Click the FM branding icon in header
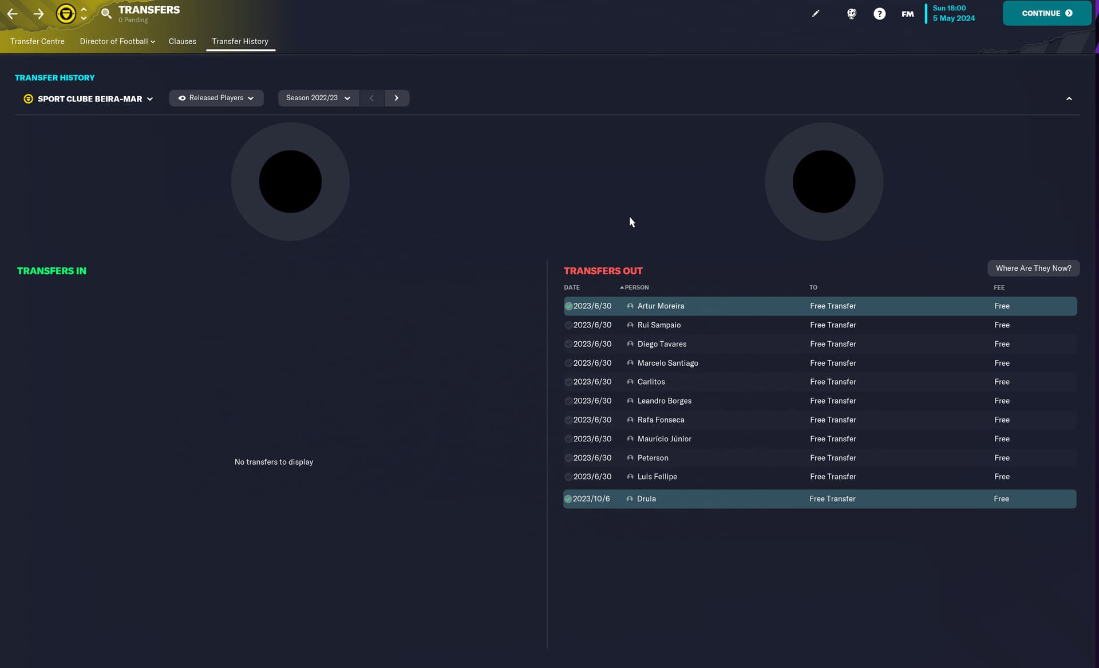Screen dimensions: 1099x668 coord(907,13)
